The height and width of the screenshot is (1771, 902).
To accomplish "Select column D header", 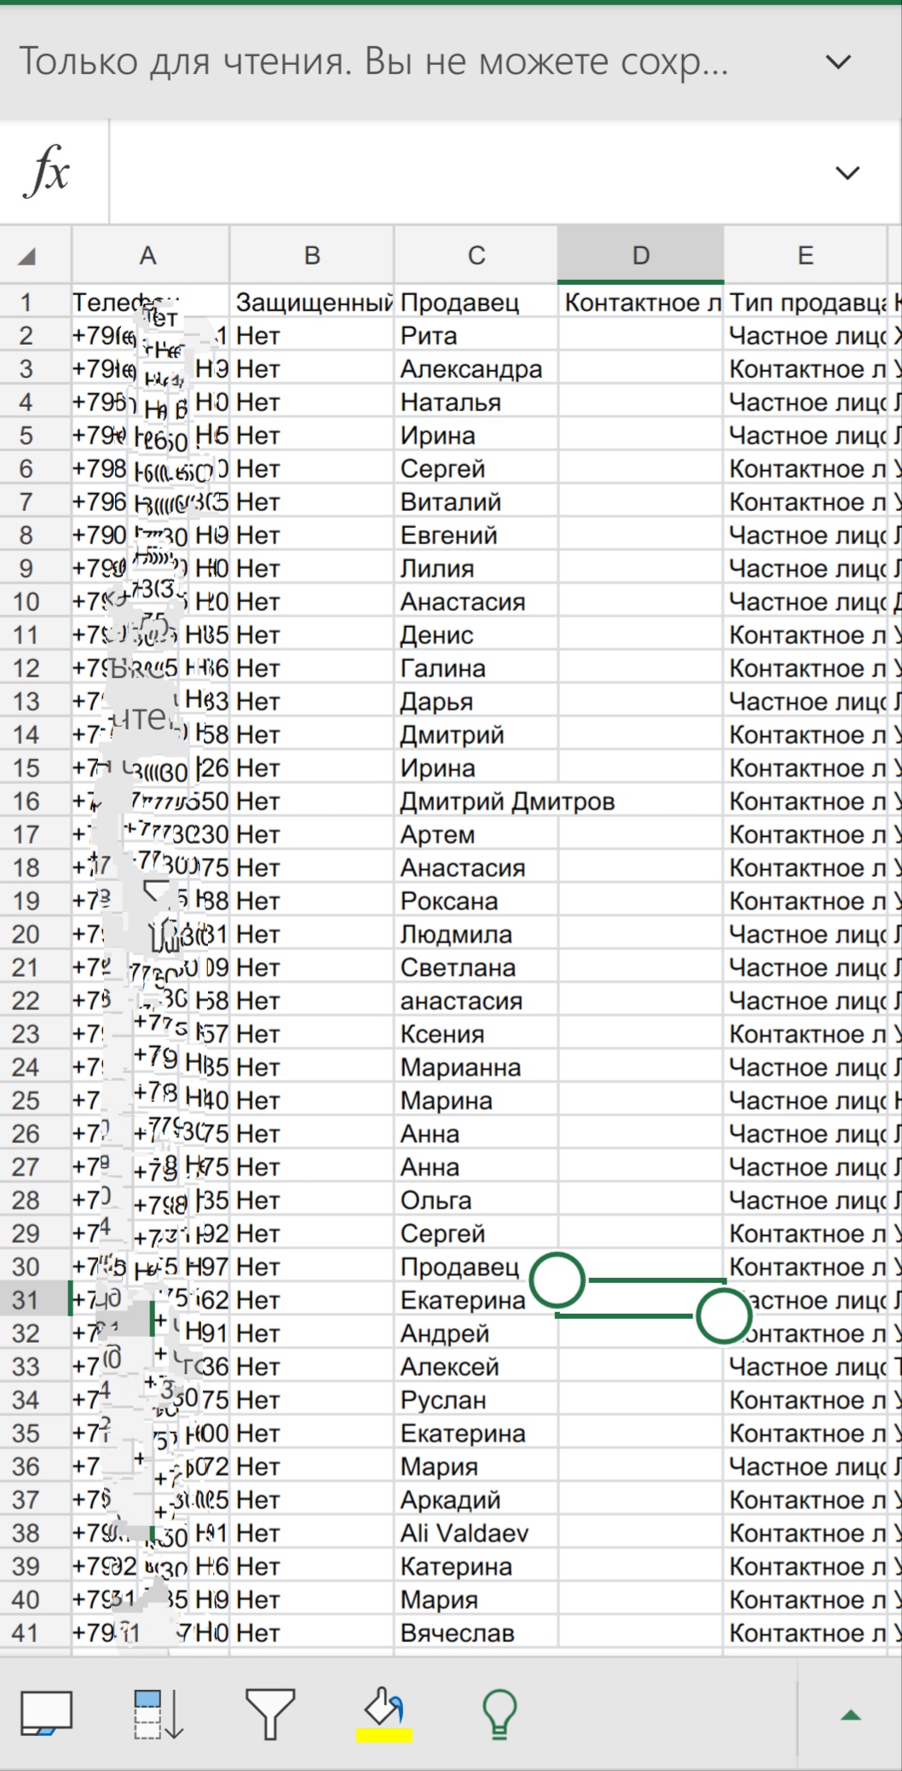I will point(641,255).
